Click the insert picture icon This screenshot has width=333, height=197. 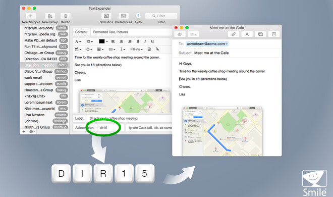149,50
